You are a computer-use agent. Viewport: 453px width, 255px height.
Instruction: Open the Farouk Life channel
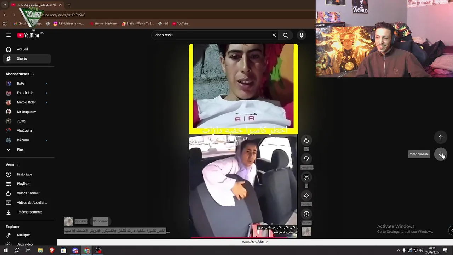[x=27, y=93]
